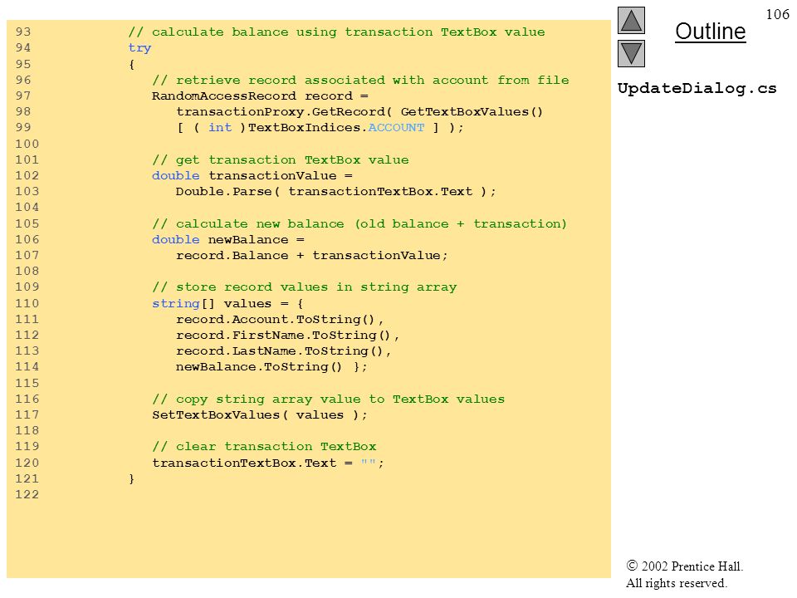797x598 pixels.
Task: Open the Outline link
Action: (710, 32)
